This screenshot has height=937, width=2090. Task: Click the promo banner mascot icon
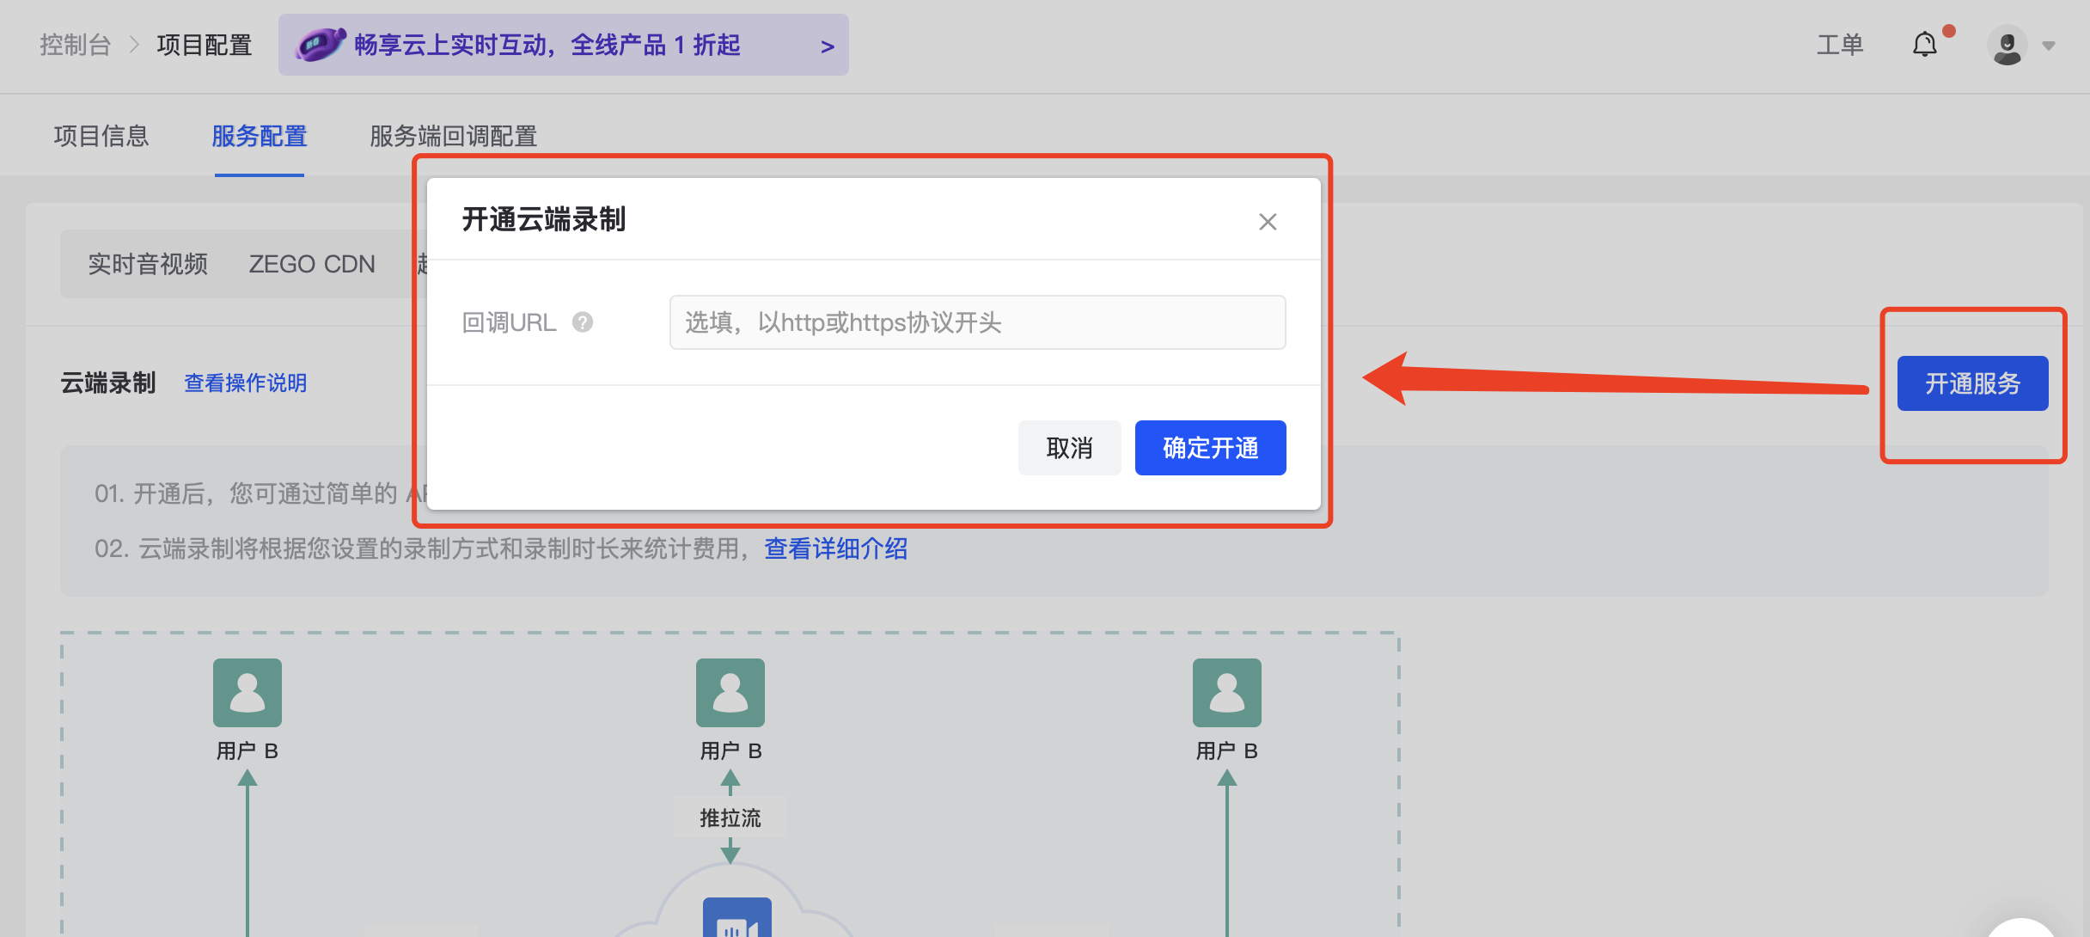(x=319, y=45)
